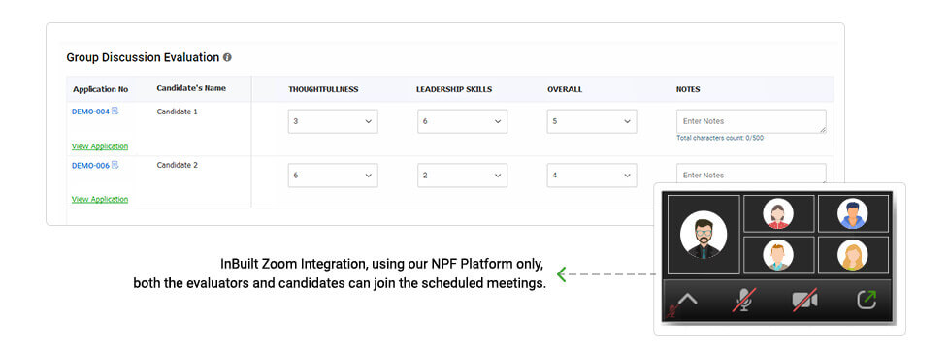This screenshot has width=949, height=352.
Task: Open Candidate 2 Thoughtfullness dropdown showing 6
Action: [x=333, y=176]
